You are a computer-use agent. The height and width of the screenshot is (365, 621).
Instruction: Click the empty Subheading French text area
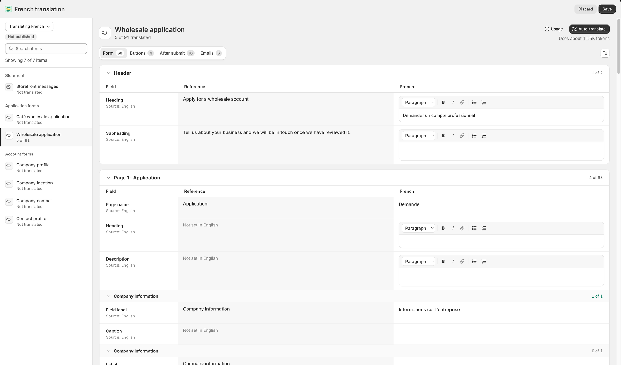pyautogui.click(x=501, y=151)
